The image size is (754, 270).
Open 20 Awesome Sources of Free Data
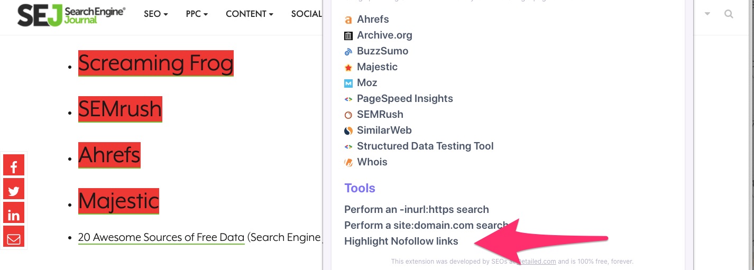[x=161, y=238]
